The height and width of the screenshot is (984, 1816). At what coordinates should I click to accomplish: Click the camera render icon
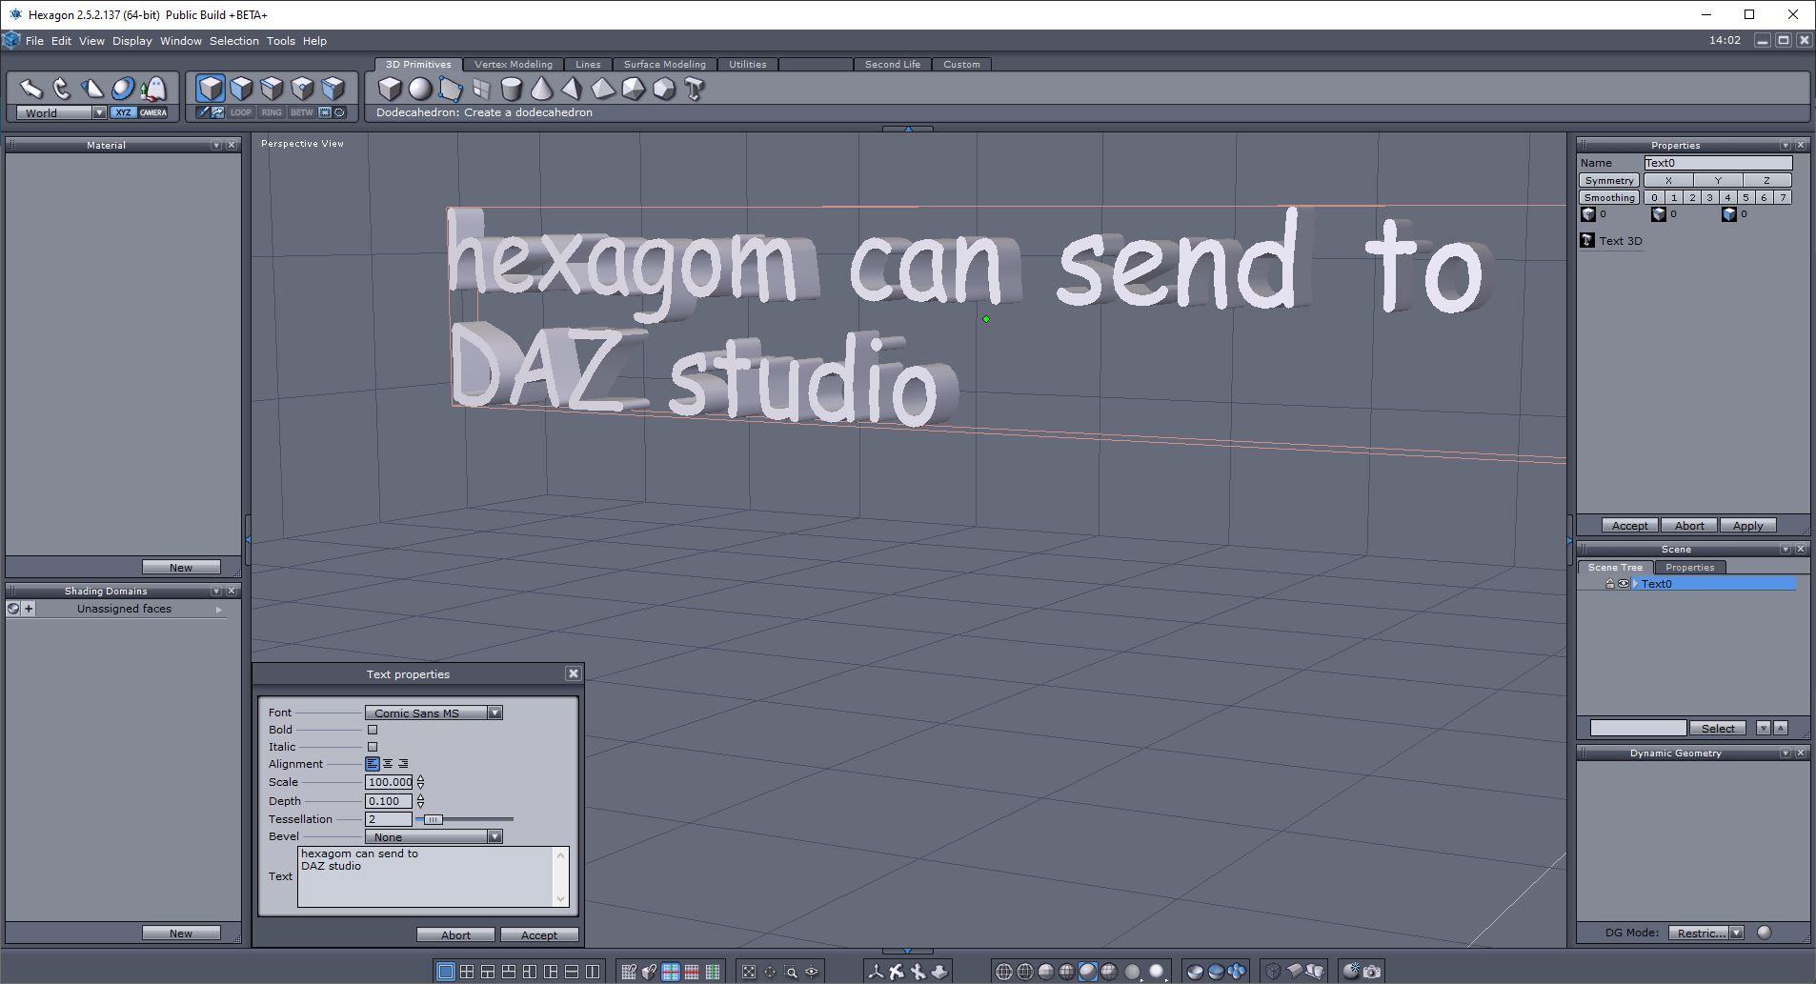(x=1372, y=972)
